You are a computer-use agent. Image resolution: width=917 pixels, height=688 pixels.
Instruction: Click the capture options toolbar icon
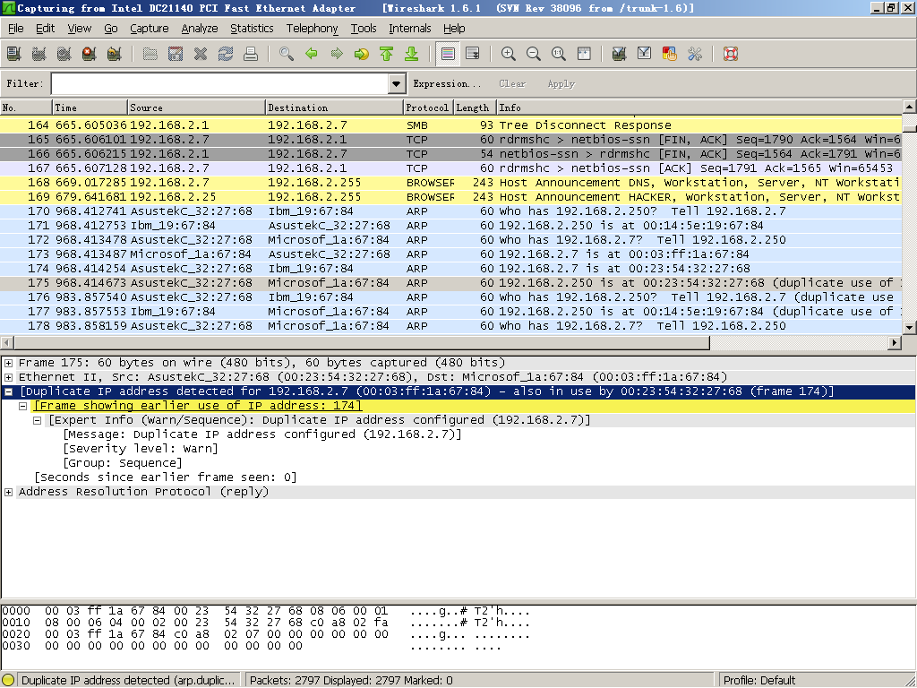click(39, 54)
